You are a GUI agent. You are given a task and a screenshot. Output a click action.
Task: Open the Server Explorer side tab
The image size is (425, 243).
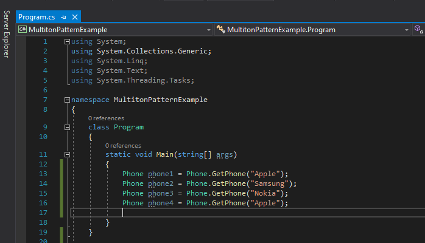tap(7, 34)
